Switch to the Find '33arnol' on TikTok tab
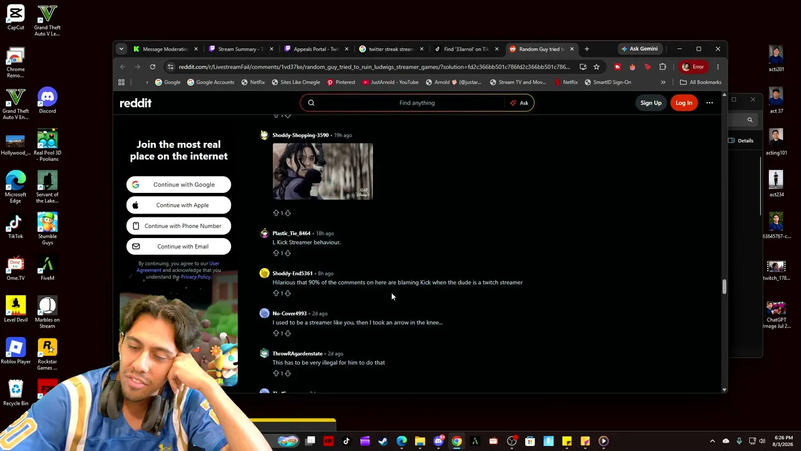Viewport: 801px width, 451px height. click(466, 49)
